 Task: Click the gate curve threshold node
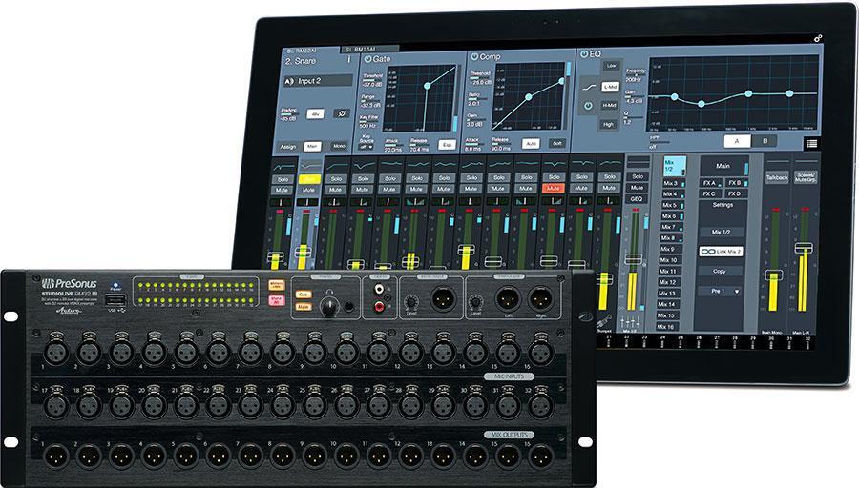(428, 86)
